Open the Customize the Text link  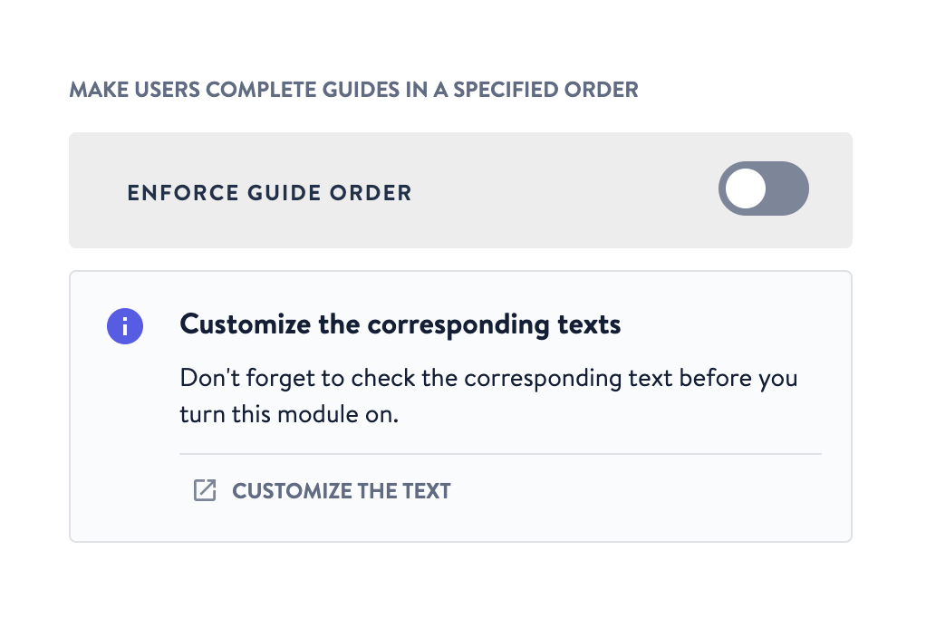click(341, 491)
